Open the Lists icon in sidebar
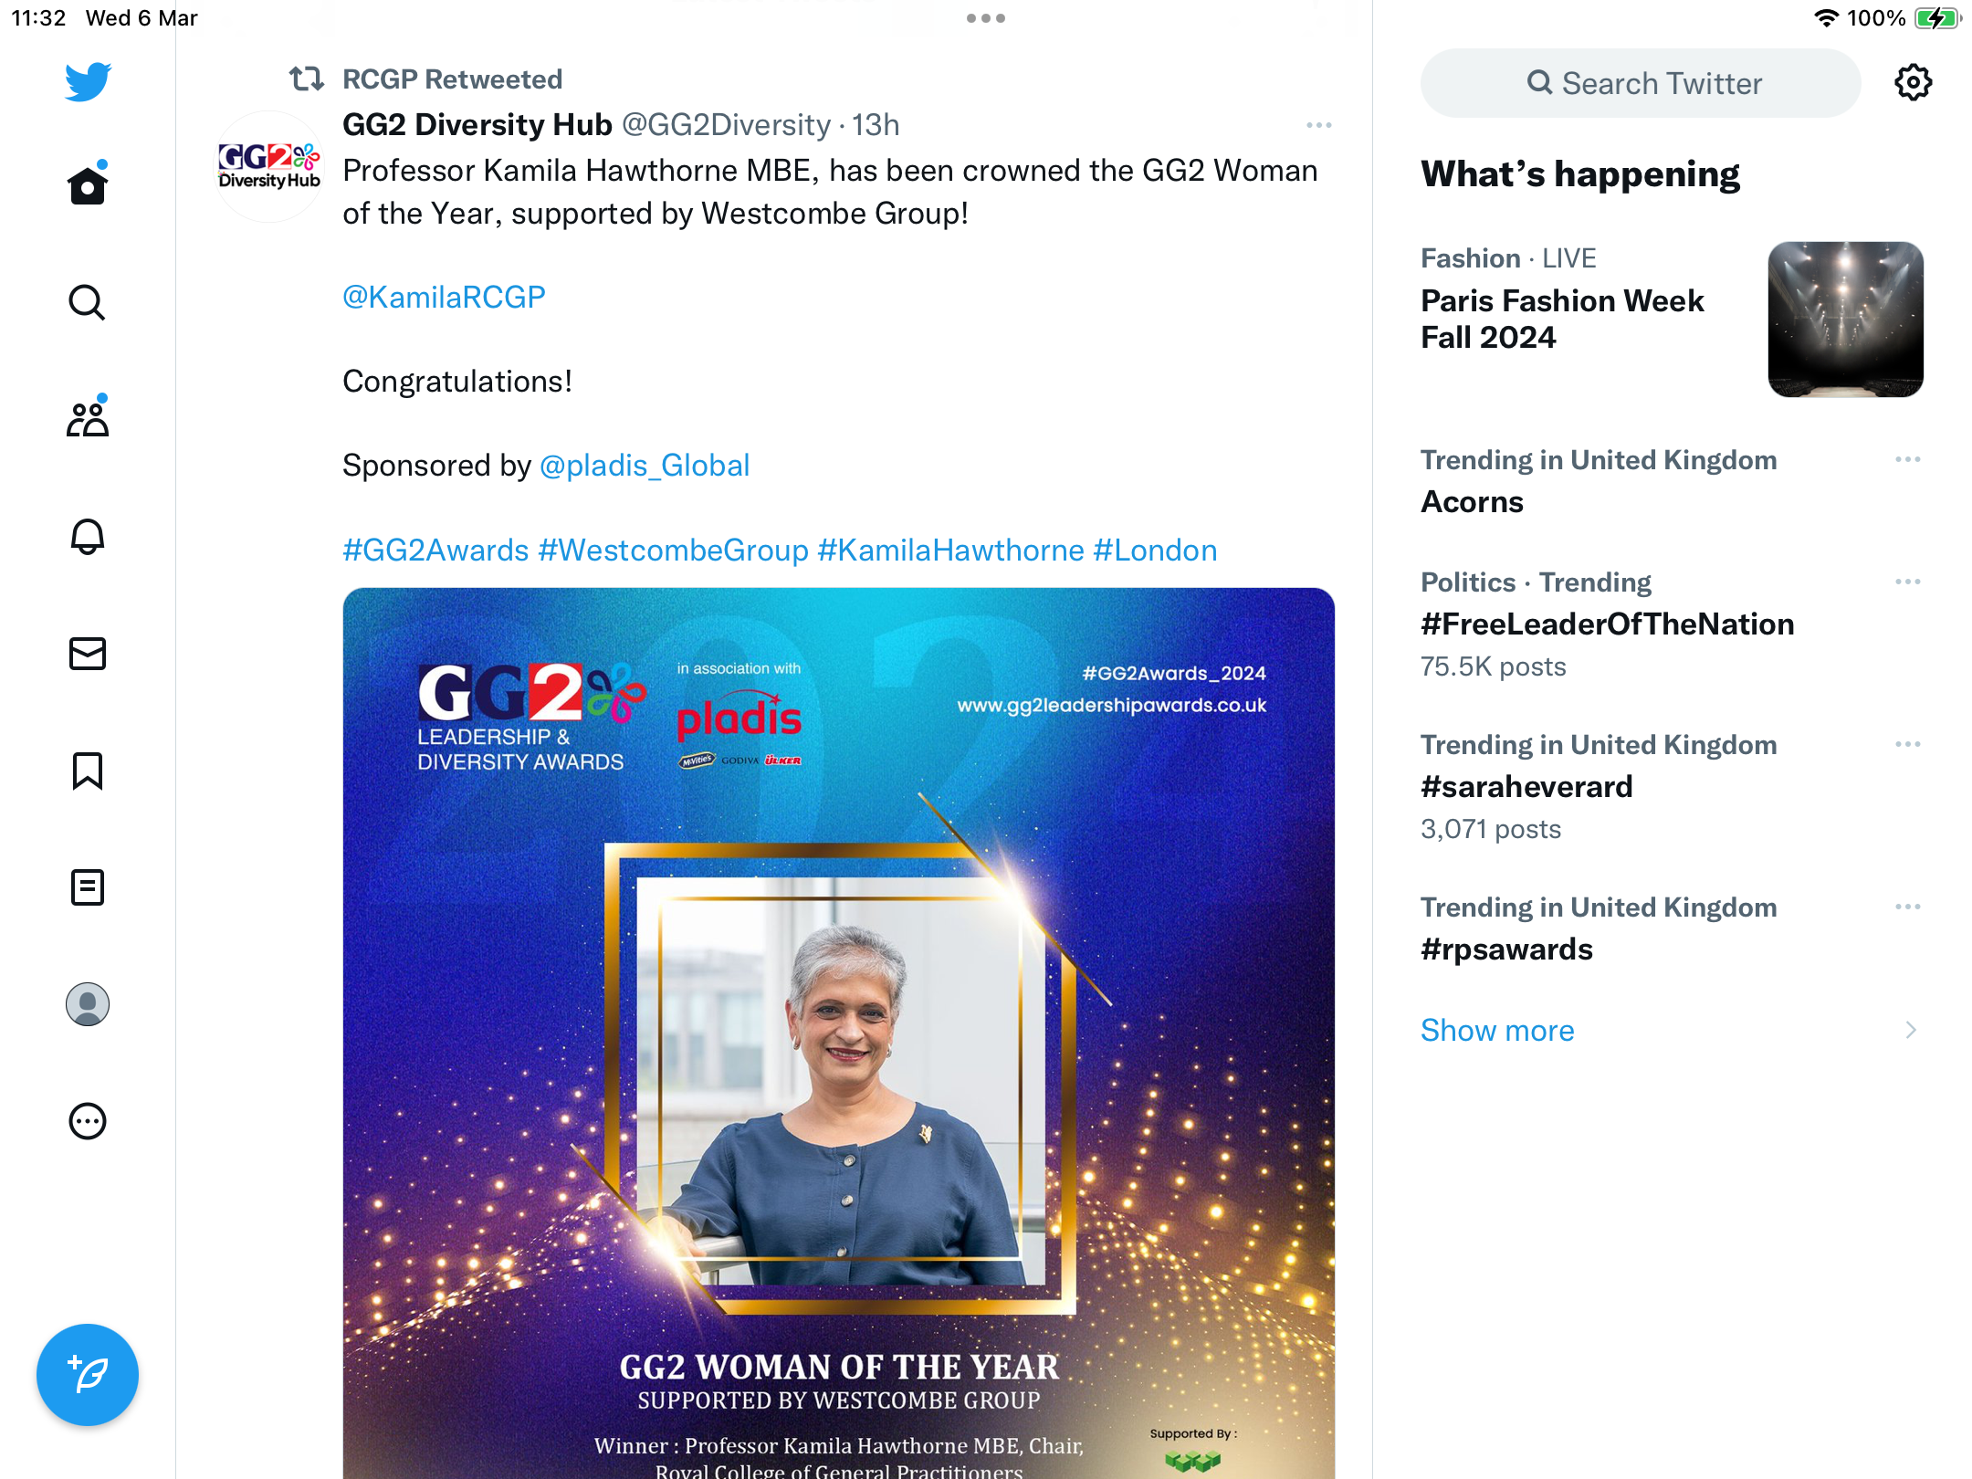Viewport: 1972px width, 1479px height. click(88, 887)
